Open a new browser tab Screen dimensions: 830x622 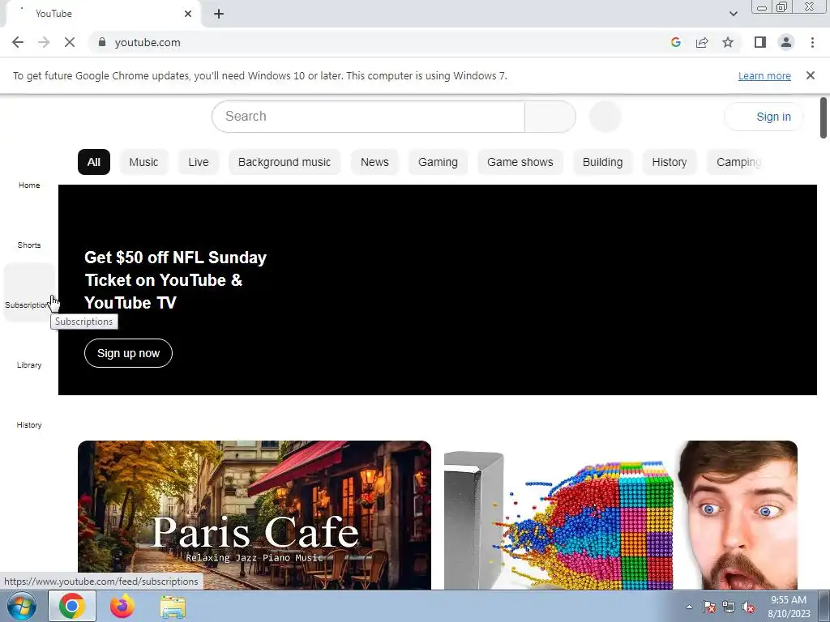click(x=219, y=14)
